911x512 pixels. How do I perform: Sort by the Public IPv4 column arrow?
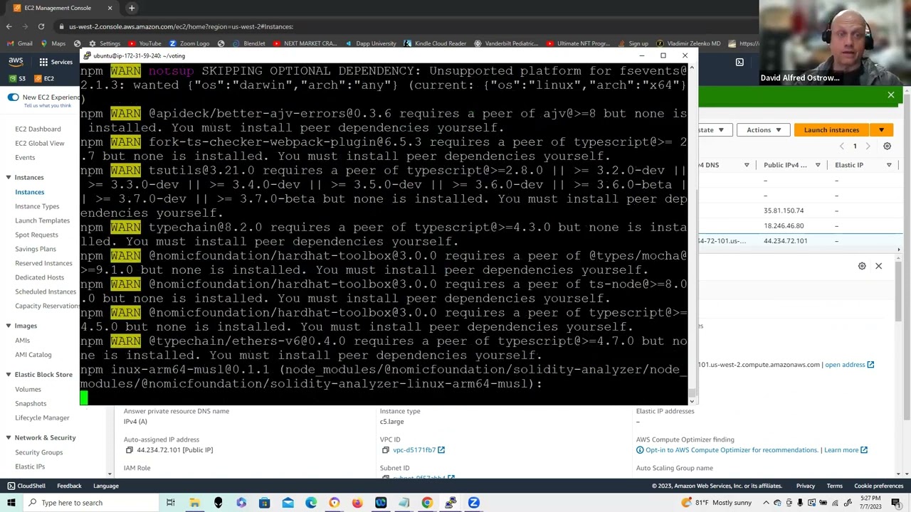tap(818, 165)
